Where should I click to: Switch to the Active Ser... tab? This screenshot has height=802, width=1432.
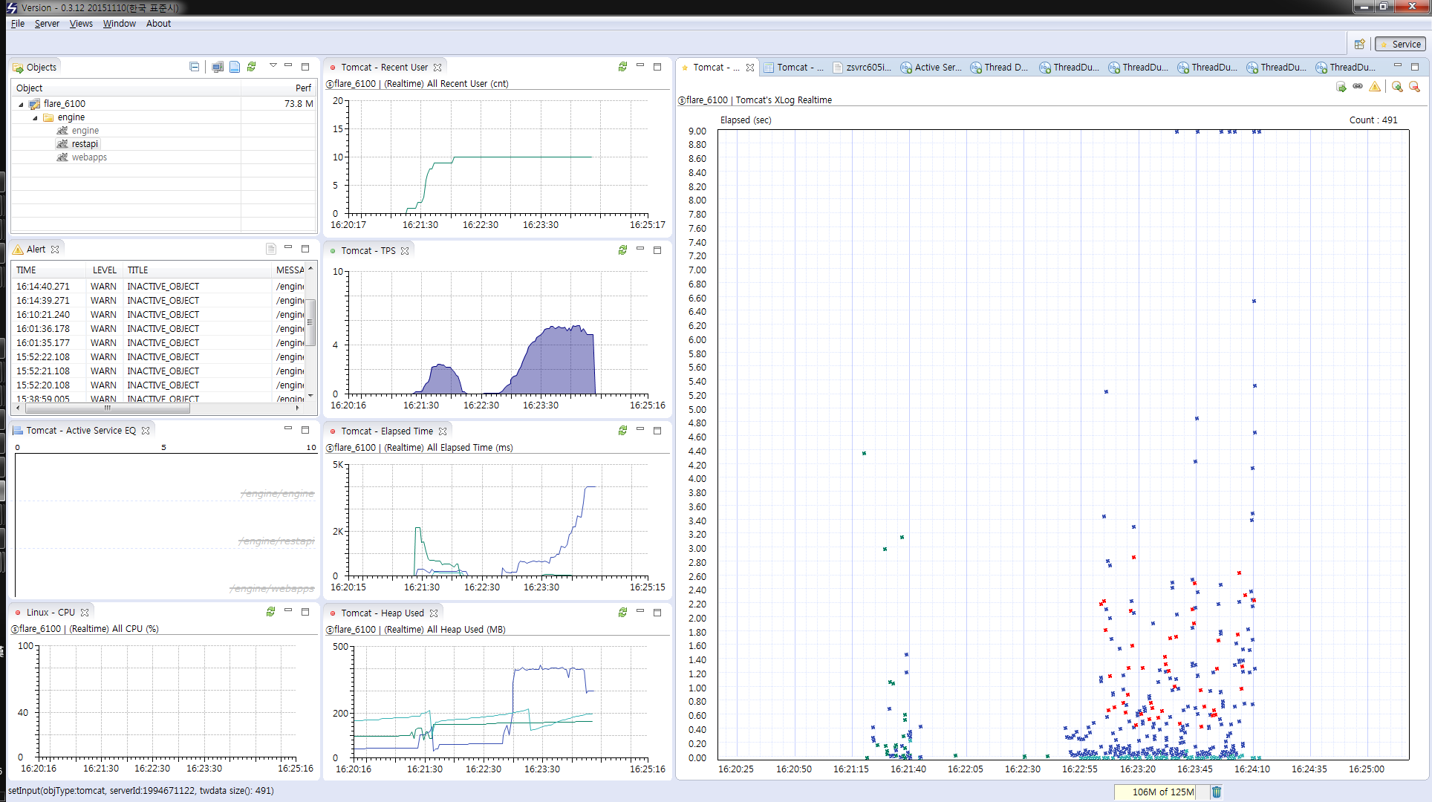click(x=931, y=68)
